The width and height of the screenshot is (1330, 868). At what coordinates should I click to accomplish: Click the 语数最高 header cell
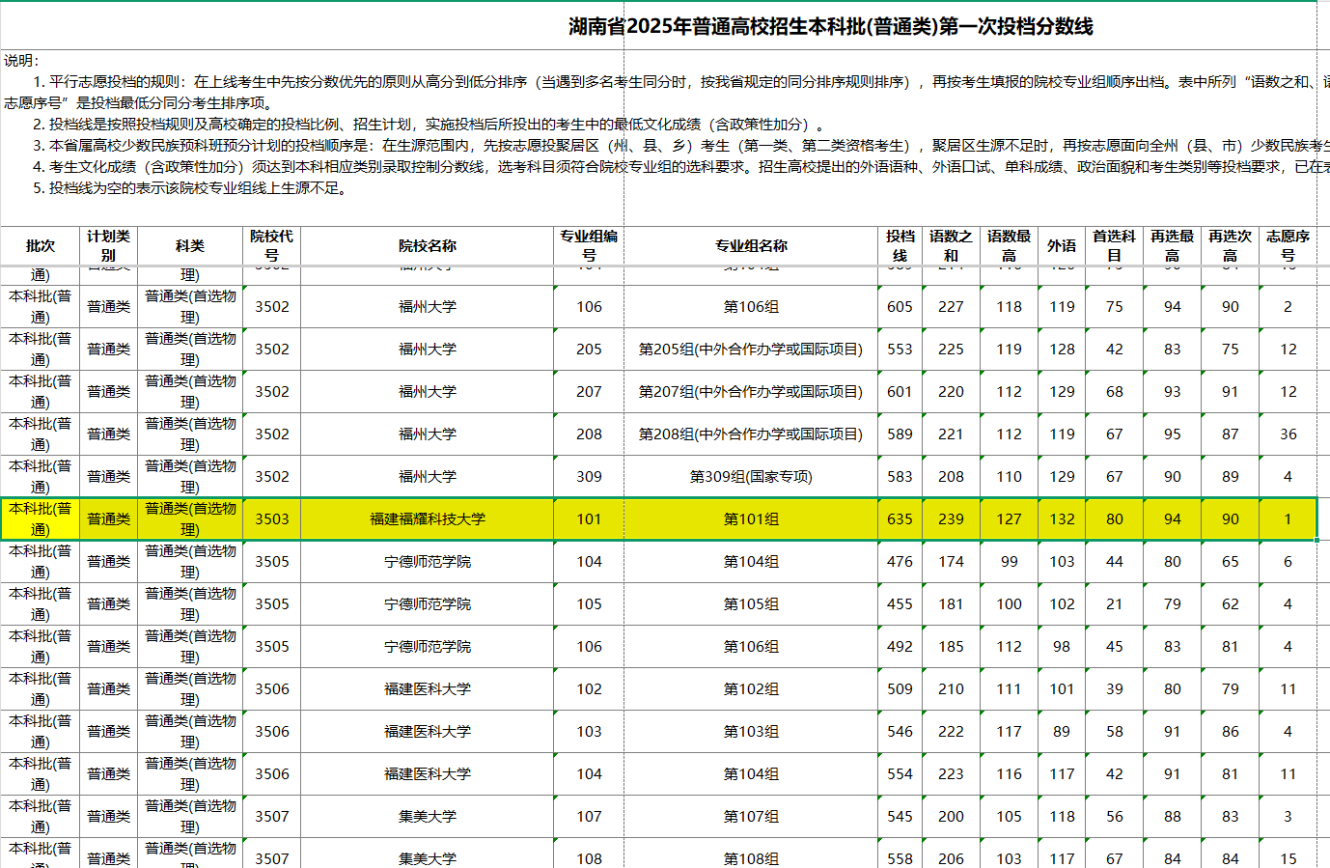(x=1009, y=246)
